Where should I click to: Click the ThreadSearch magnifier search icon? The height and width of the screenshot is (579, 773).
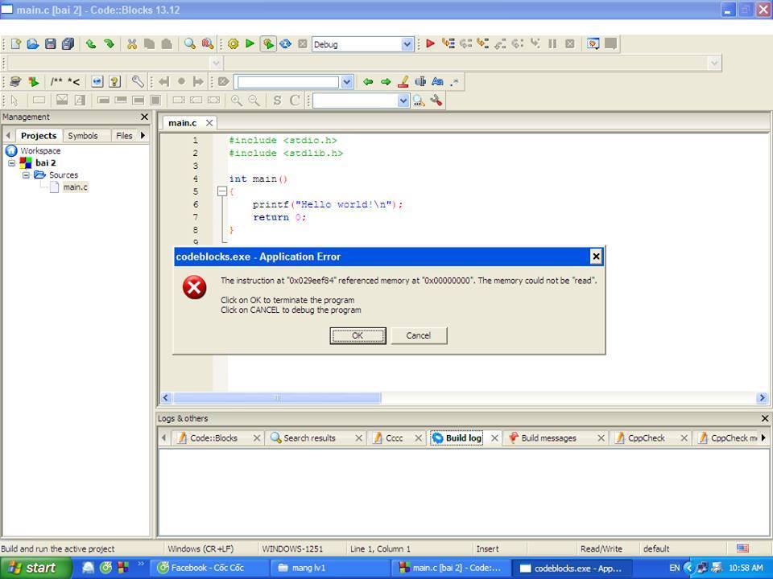(419, 101)
